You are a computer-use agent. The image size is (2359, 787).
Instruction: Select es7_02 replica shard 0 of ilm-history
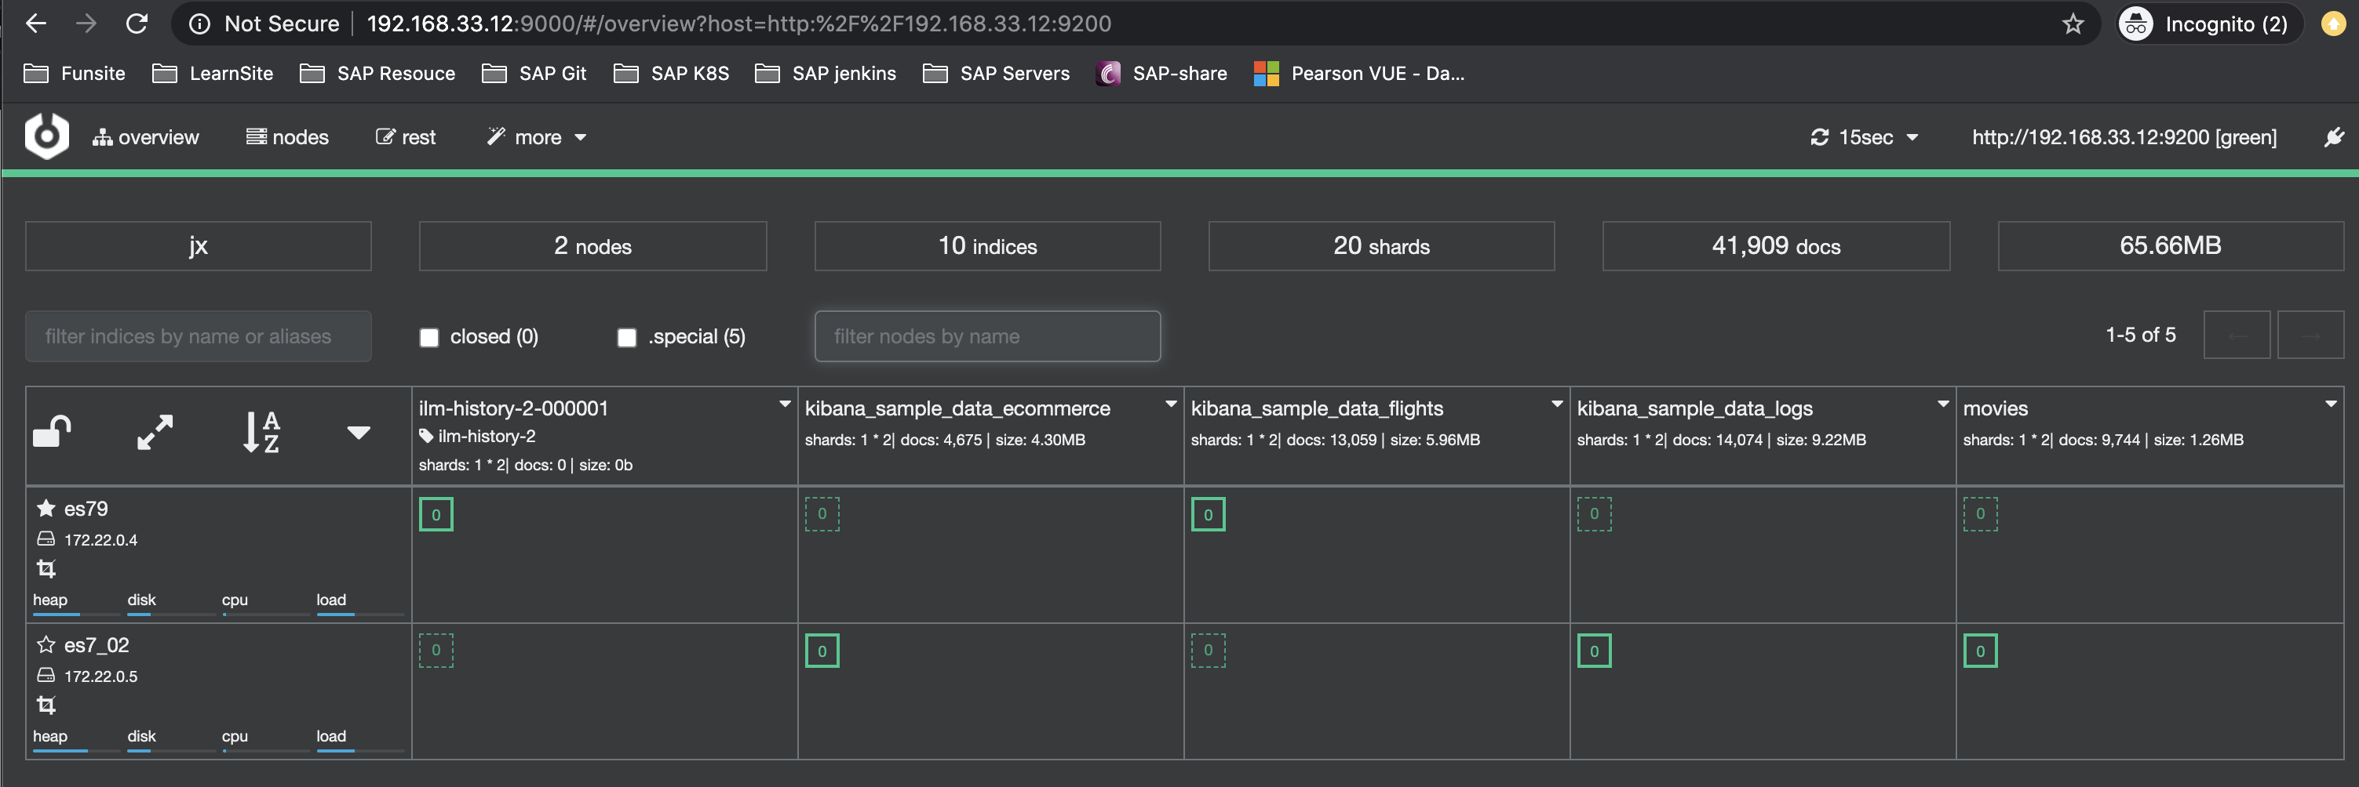tap(436, 651)
